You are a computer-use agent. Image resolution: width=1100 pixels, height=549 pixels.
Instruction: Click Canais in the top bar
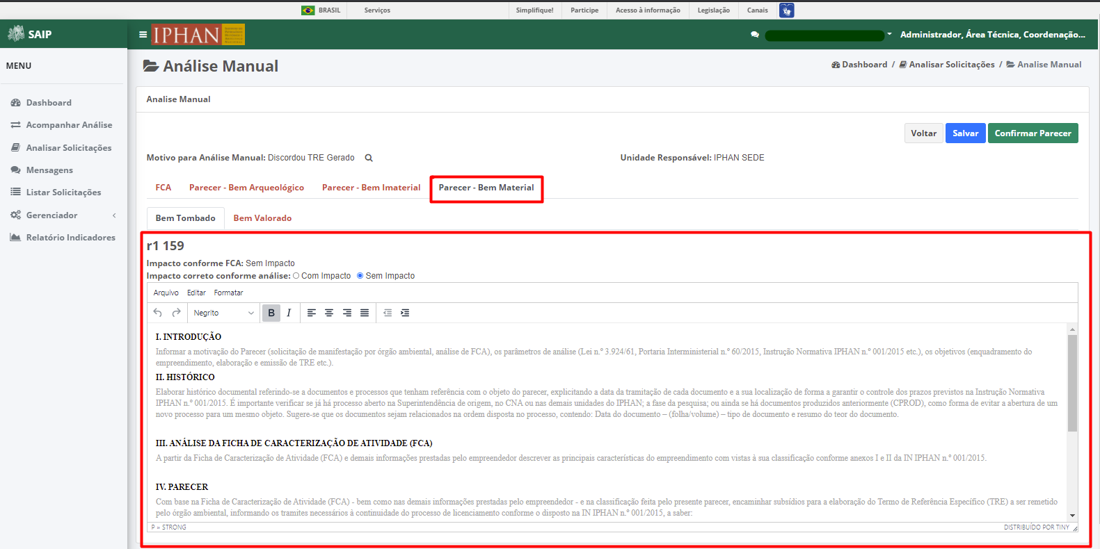tap(758, 10)
